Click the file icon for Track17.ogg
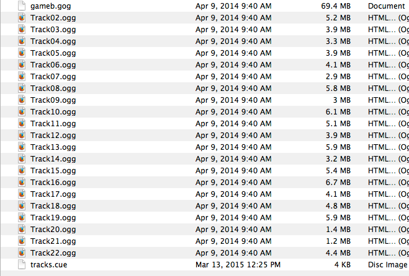 (x=22, y=194)
